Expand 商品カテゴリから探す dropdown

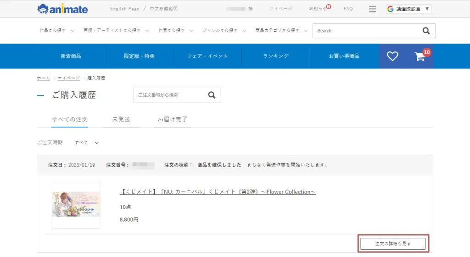tap(281, 30)
